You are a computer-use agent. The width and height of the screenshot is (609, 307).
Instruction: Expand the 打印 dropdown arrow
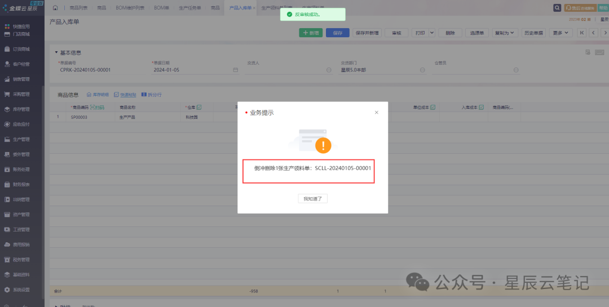[x=432, y=33]
